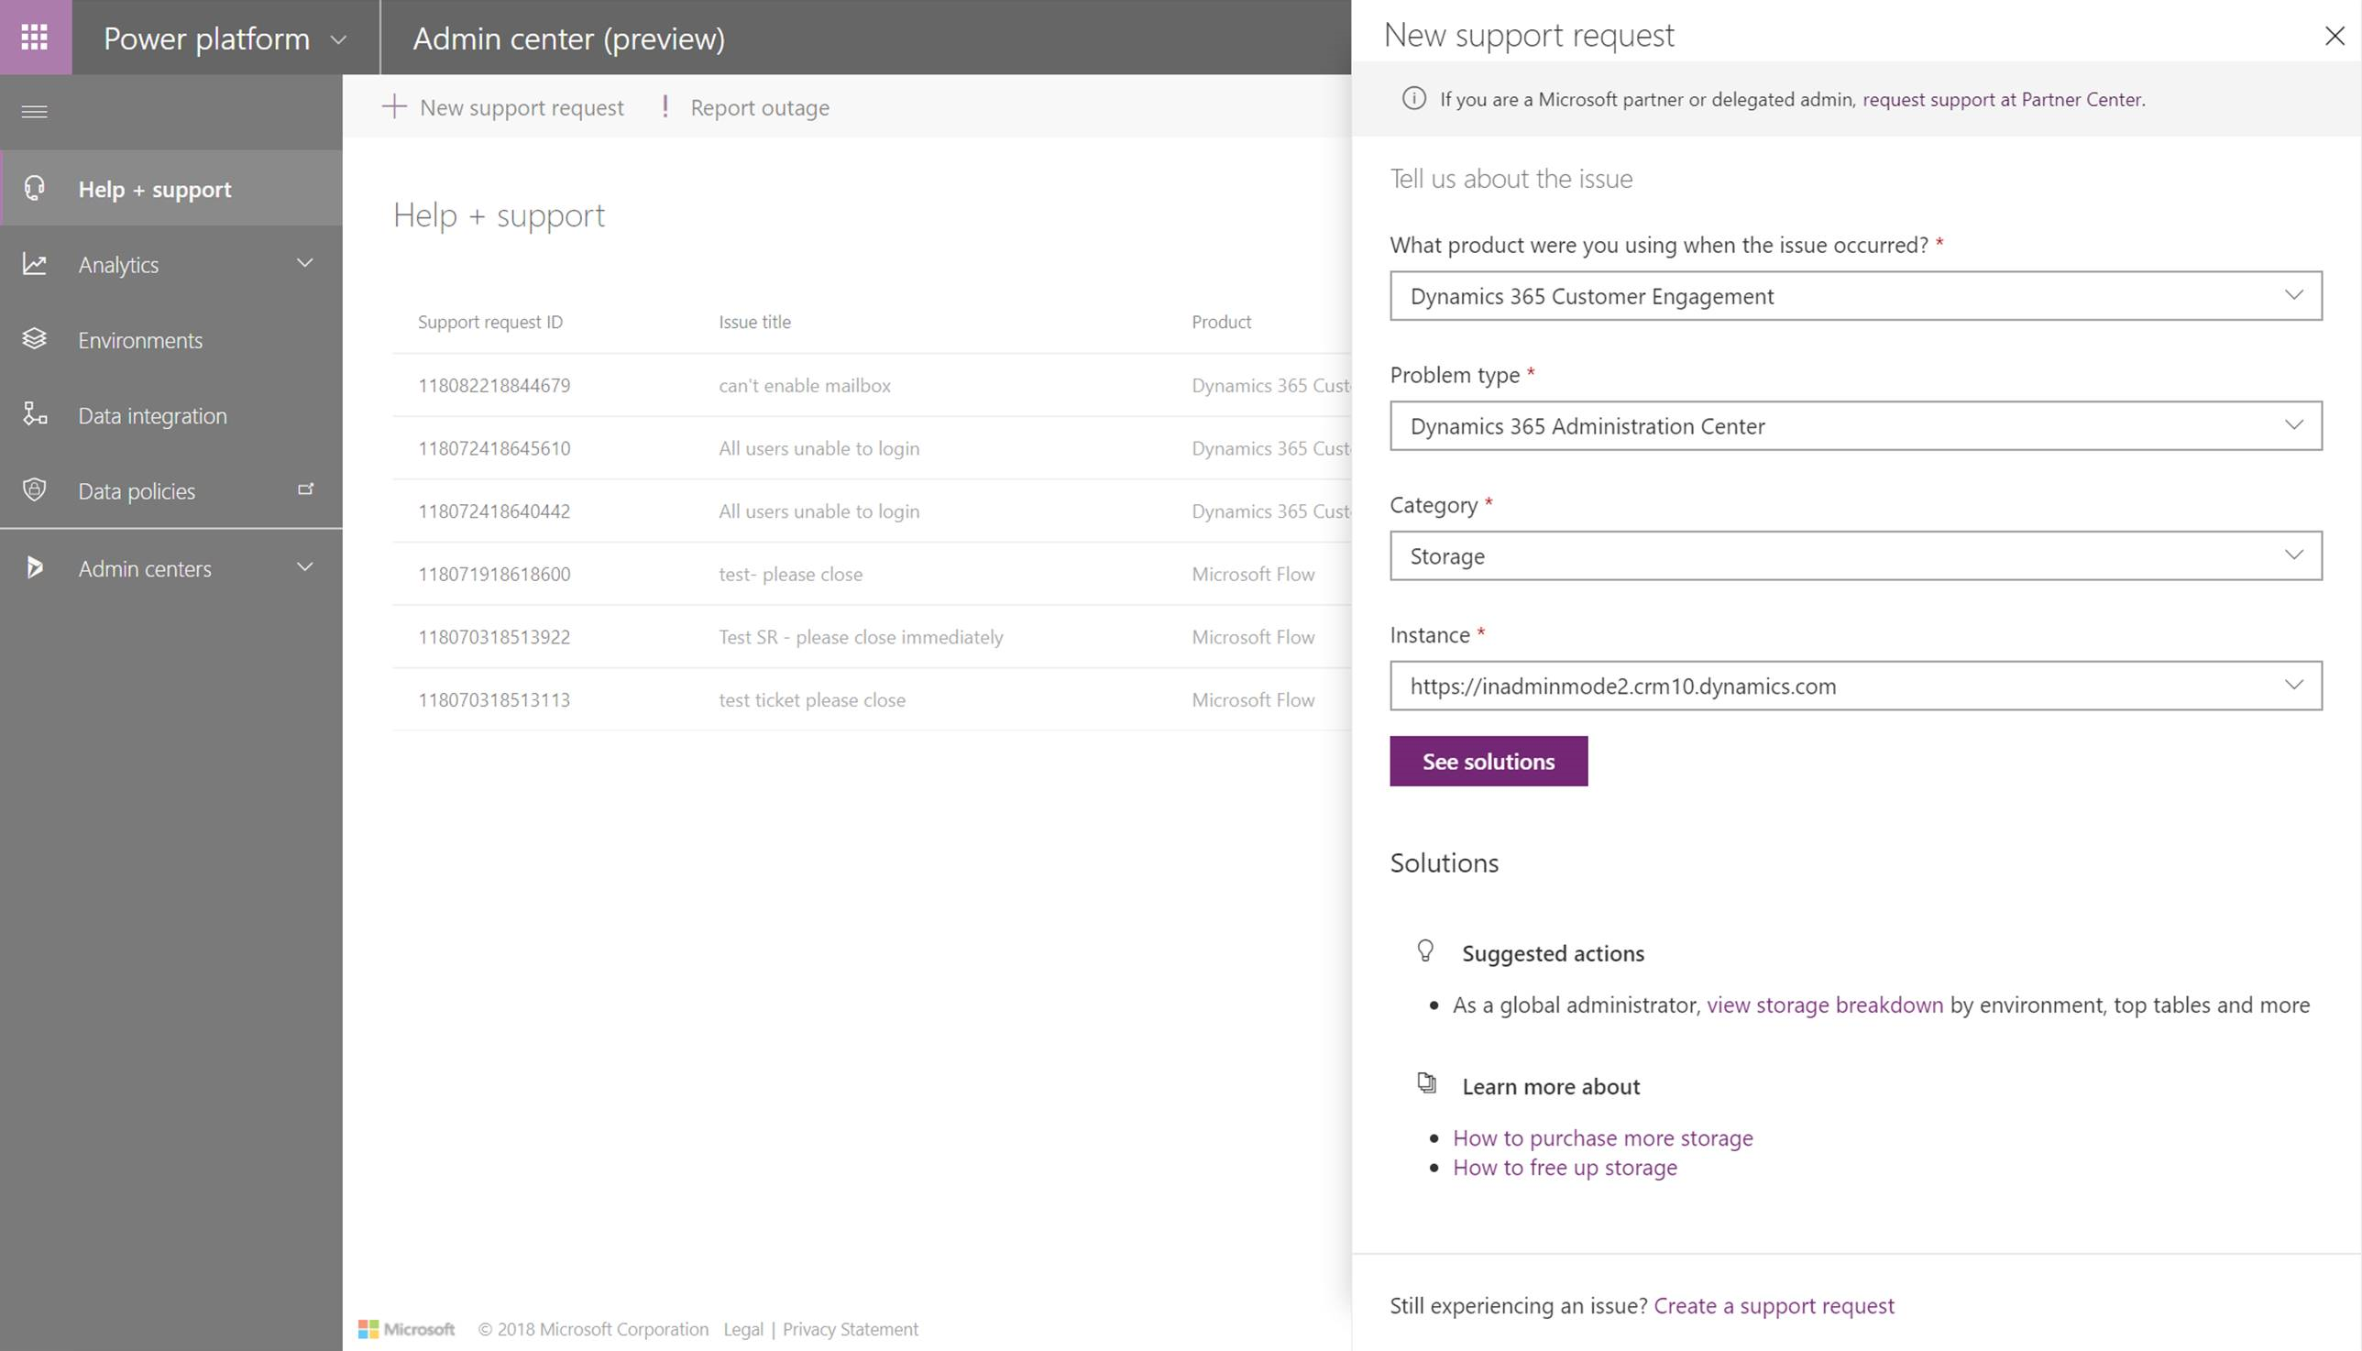Expand the Analytics menu chevron
The height and width of the screenshot is (1351, 2362).
304,264
